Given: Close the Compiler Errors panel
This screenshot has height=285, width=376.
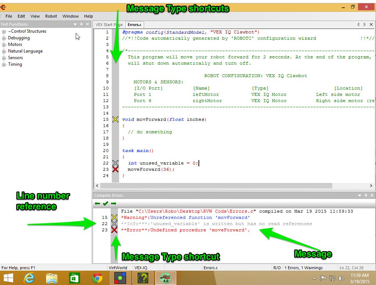Looking at the screenshot, I should [x=372, y=195].
